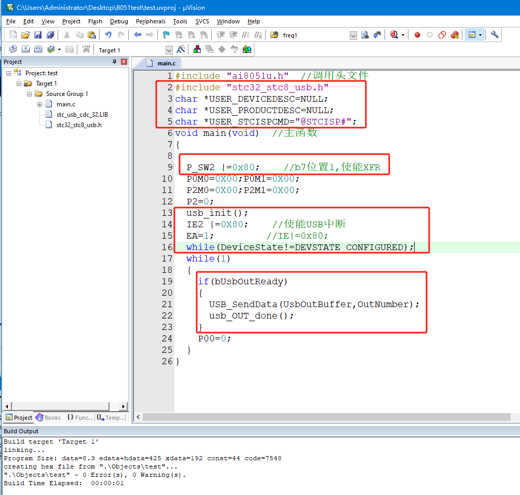Open the Flash menu
The image size is (520, 495).
(x=95, y=21)
